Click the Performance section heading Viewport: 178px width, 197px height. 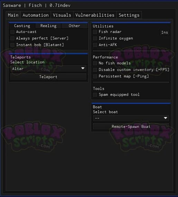point(105,57)
